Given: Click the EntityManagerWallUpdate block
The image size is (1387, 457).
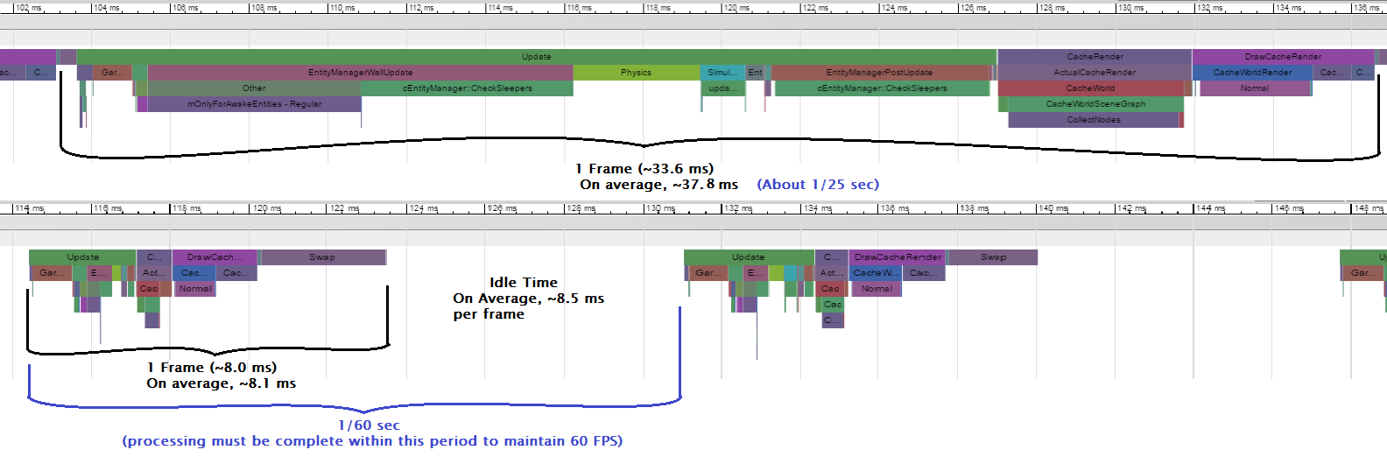Looking at the screenshot, I should coord(360,73).
